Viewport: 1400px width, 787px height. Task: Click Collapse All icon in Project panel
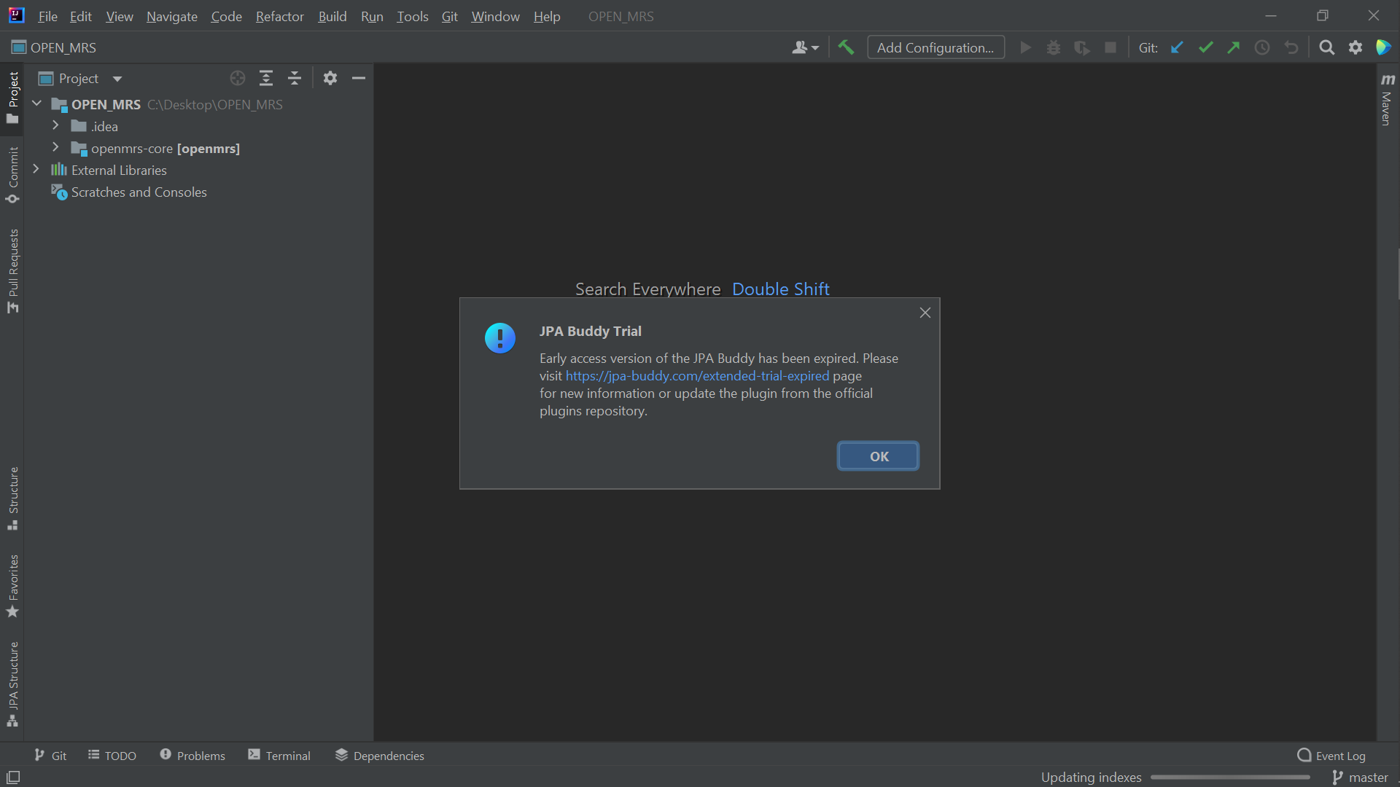pyautogui.click(x=295, y=78)
